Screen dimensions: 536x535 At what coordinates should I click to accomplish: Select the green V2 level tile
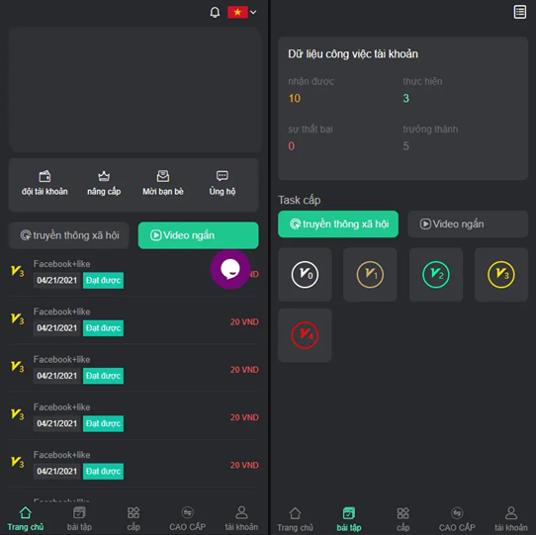(436, 275)
